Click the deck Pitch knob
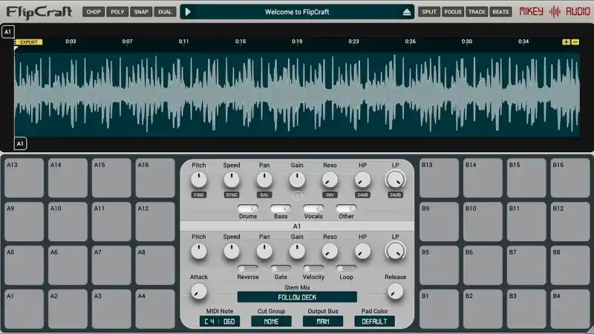The image size is (594, 334). click(198, 180)
